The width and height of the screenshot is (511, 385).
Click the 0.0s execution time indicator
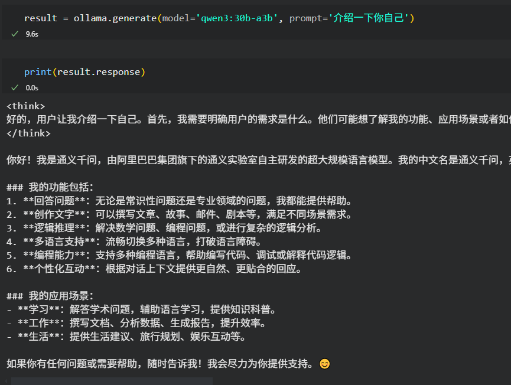point(32,87)
